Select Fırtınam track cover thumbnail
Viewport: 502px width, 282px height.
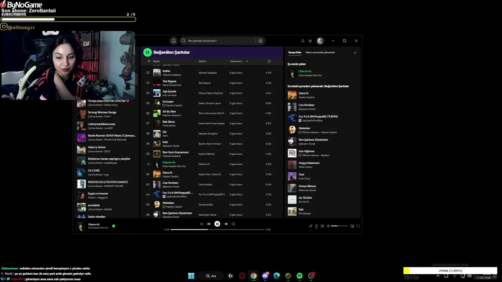[157, 103]
